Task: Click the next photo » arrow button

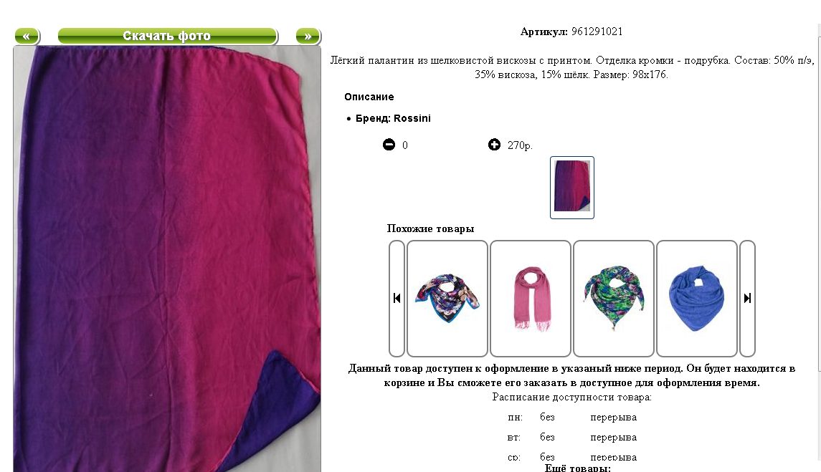Action: coord(308,36)
